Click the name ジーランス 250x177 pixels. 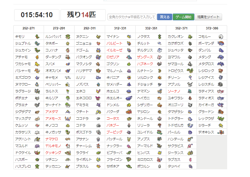[175, 153]
